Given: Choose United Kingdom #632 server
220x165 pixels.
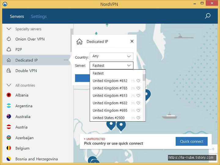Looking at the screenshot, I should coord(116,103).
